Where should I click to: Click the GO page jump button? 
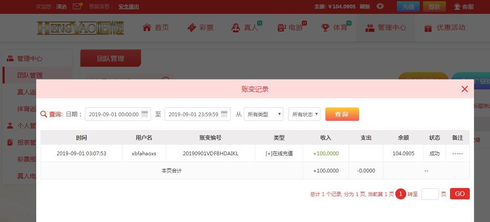pyautogui.click(x=460, y=193)
